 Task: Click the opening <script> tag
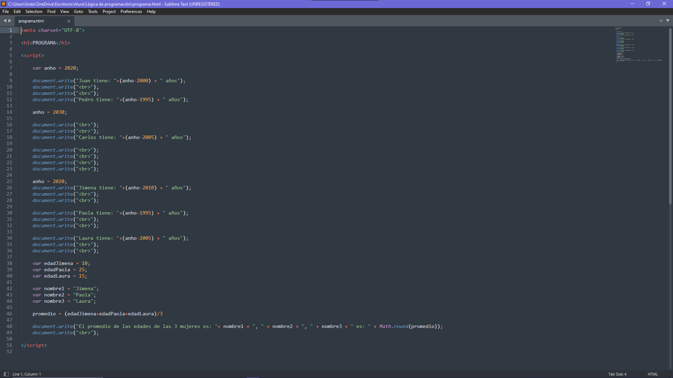click(x=33, y=55)
